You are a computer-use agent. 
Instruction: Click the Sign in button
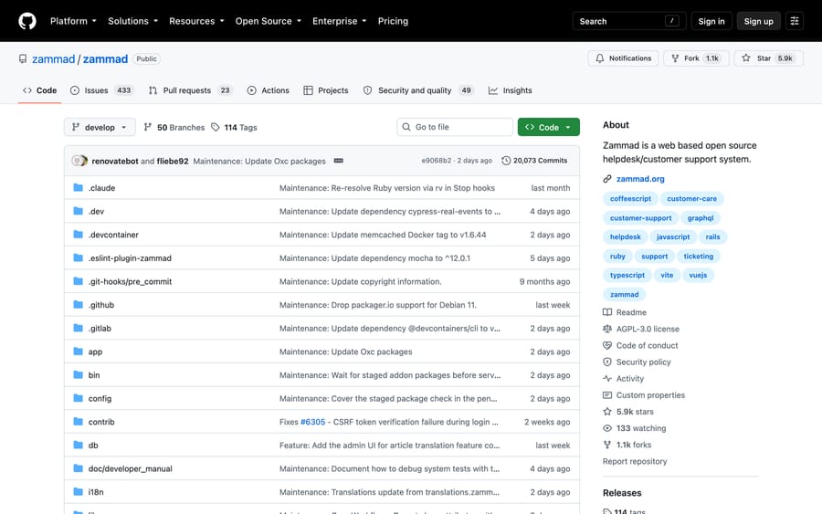(x=711, y=21)
